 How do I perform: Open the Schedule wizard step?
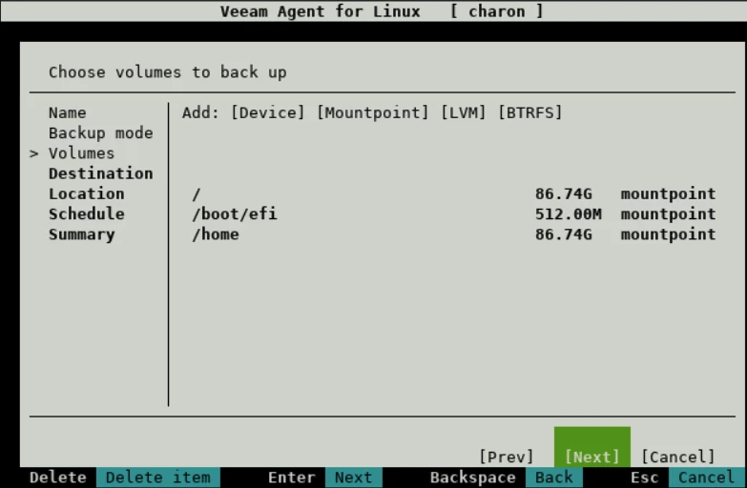pos(87,213)
